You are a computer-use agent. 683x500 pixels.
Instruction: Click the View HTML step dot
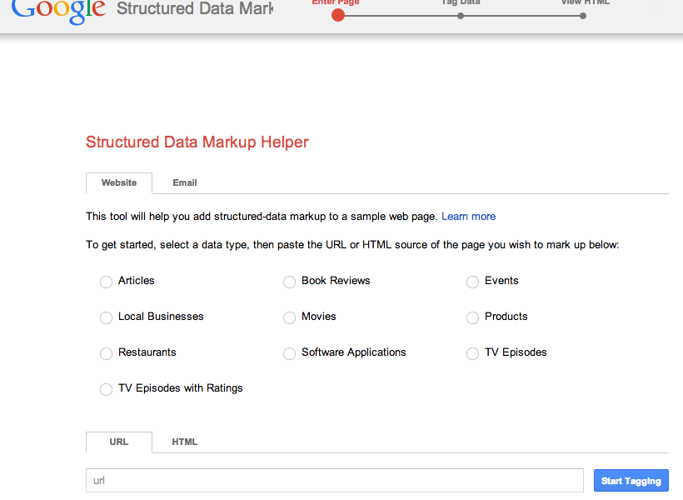(x=583, y=15)
